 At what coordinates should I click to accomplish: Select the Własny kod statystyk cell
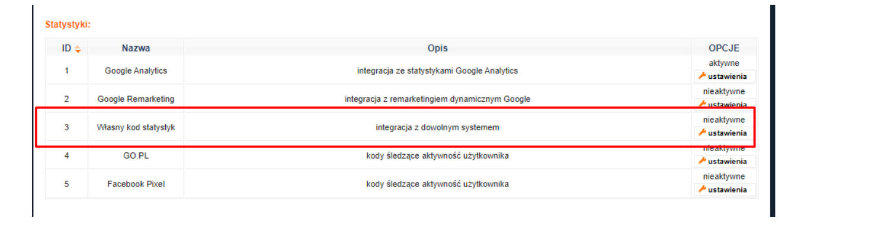click(136, 127)
